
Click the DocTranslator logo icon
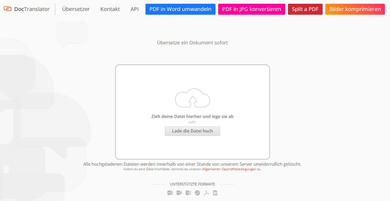(8, 9)
